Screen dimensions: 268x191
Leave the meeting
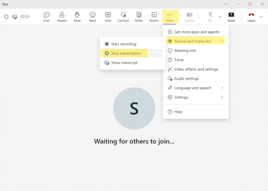[251, 17]
